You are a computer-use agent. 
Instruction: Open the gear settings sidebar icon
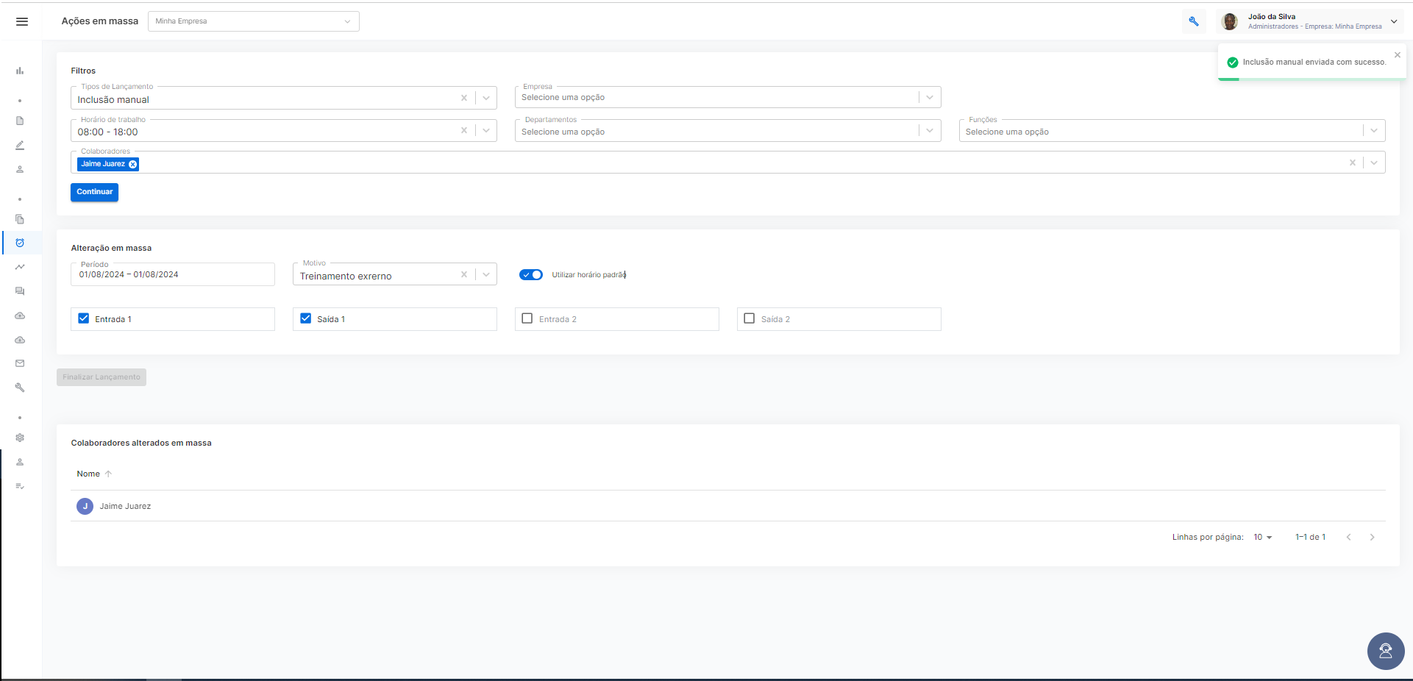(x=20, y=438)
